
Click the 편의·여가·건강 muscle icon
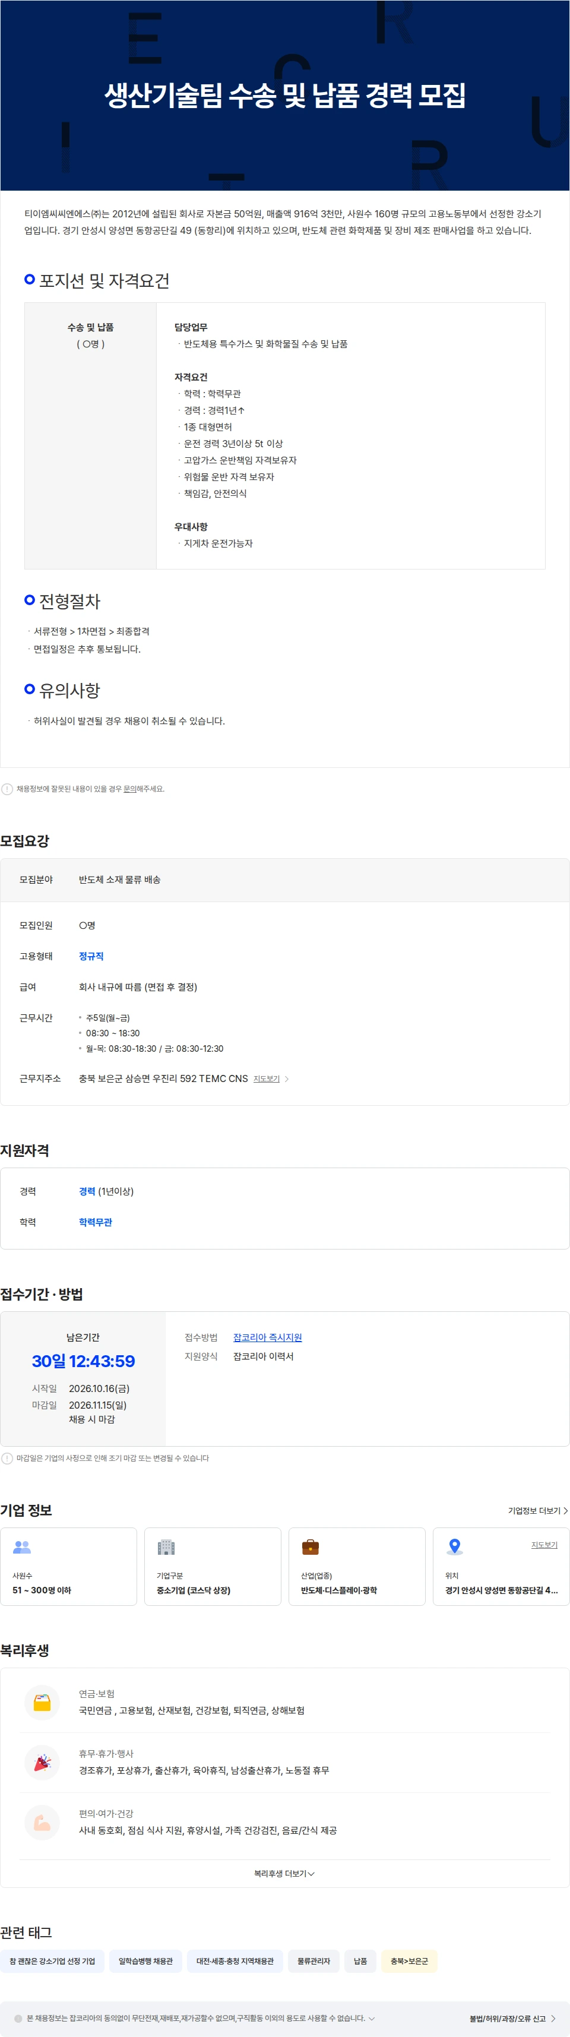tap(42, 1823)
